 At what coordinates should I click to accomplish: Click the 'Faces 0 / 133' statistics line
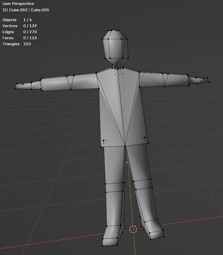(x=19, y=38)
